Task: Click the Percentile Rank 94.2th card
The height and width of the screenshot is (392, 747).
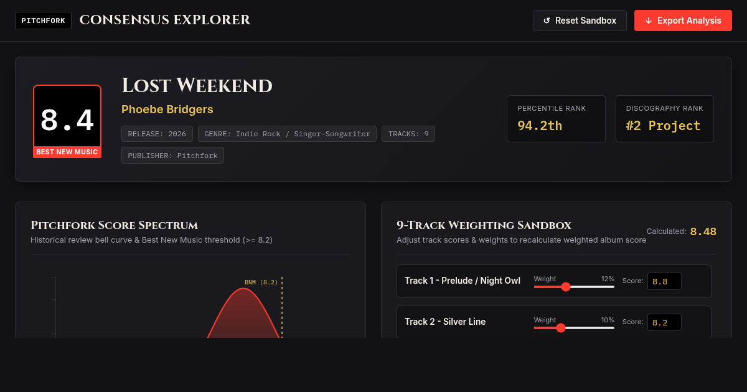Action: pyautogui.click(x=556, y=119)
